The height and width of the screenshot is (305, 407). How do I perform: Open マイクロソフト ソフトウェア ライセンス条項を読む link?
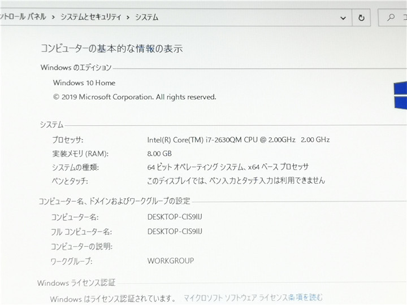coord(253,298)
